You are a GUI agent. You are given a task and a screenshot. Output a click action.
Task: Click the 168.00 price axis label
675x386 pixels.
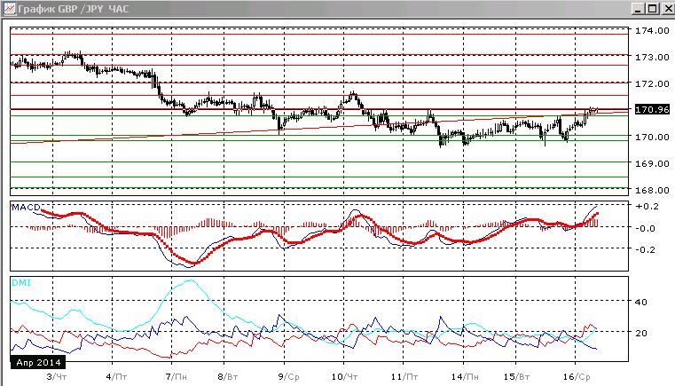pos(652,190)
